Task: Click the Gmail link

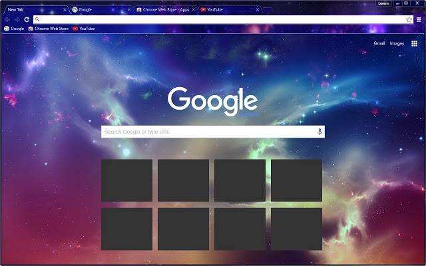Action: [x=379, y=43]
